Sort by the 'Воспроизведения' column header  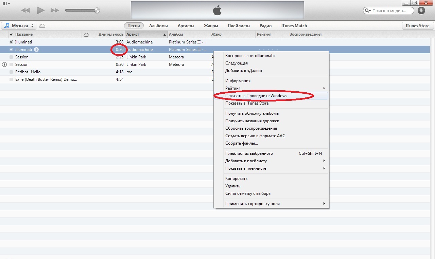306,34
